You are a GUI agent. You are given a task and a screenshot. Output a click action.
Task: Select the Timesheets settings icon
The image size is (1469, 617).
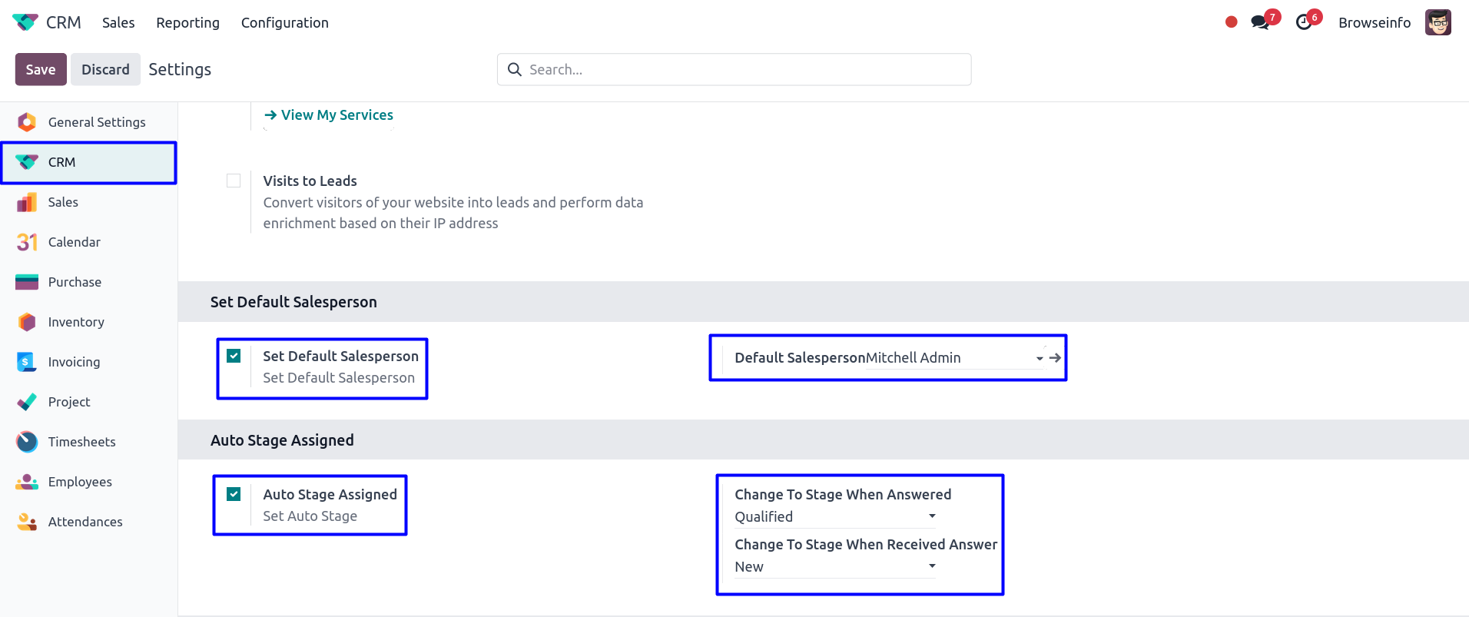click(x=27, y=442)
